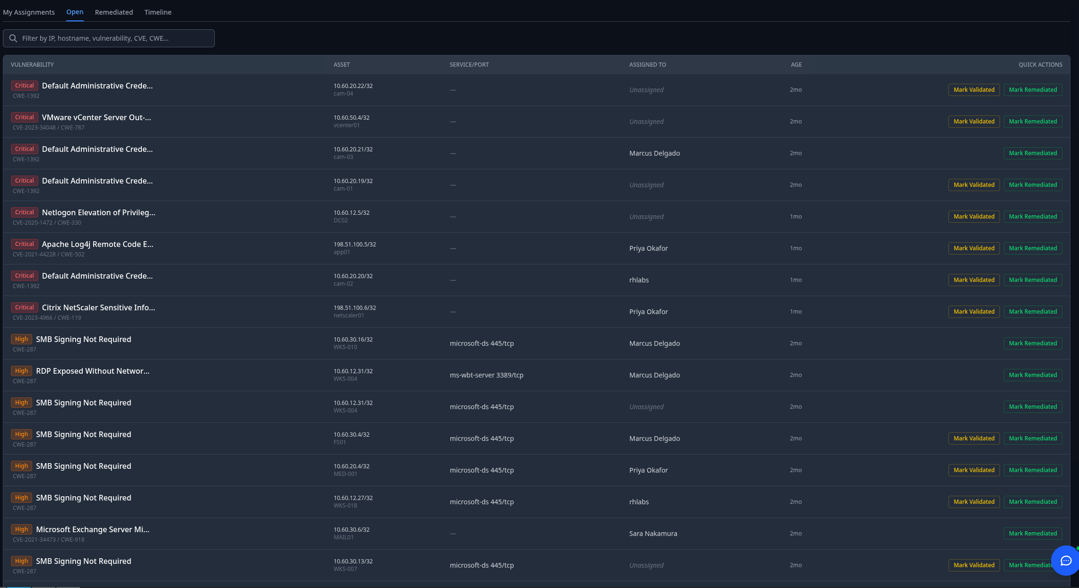Image resolution: width=1079 pixels, height=588 pixels.
Task: Open the chat support bubble icon
Action: (1066, 561)
